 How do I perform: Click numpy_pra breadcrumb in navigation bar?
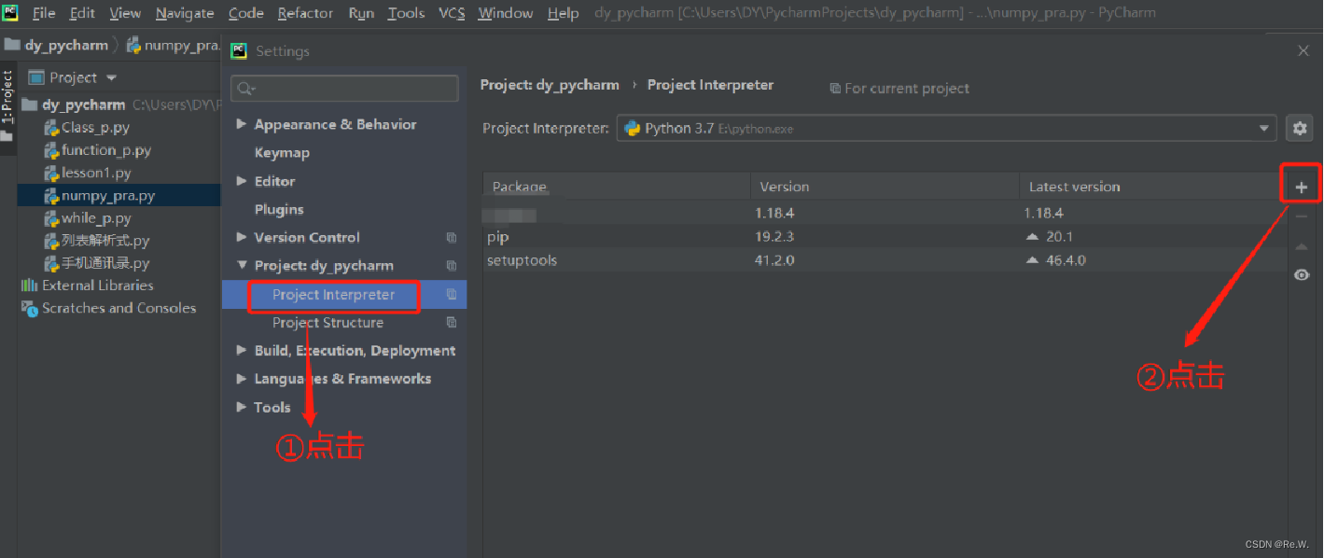(x=181, y=45)
